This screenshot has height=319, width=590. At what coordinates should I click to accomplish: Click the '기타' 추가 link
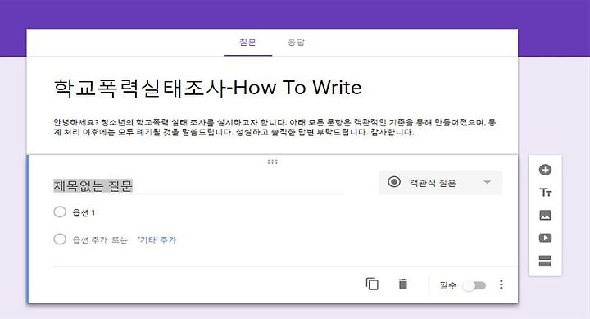157,240
